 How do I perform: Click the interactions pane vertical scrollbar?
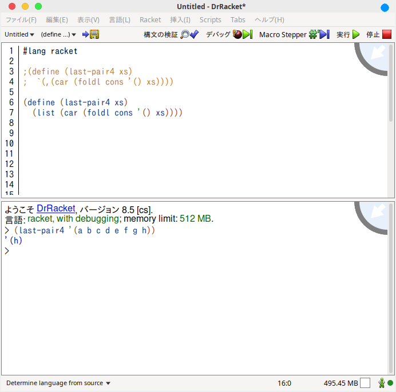click(x=390, y=288)
